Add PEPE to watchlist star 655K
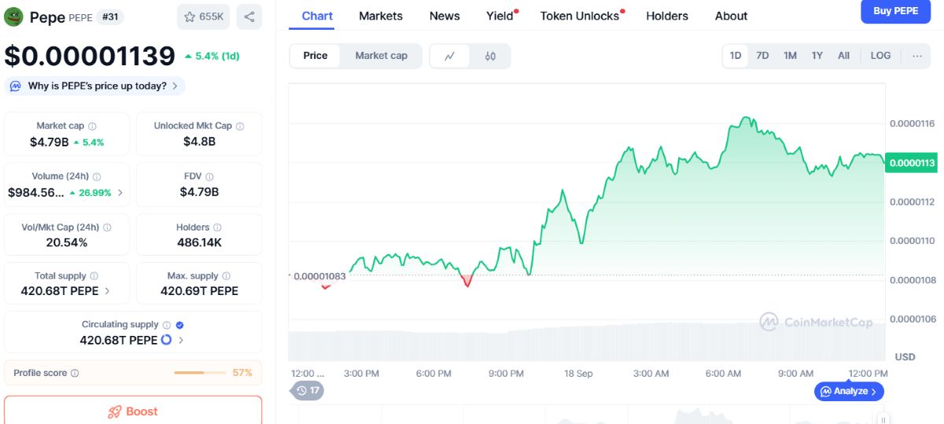 click(x=203, y=17)
